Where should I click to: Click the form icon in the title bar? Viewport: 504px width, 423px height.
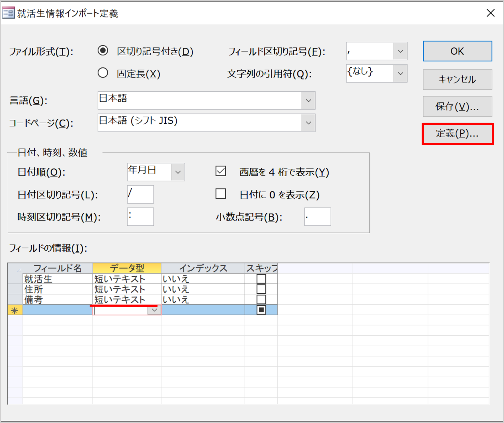8,13
